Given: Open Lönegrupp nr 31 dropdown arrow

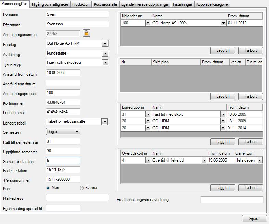Looking at the screenshot, I should click(x=148, y=114).
